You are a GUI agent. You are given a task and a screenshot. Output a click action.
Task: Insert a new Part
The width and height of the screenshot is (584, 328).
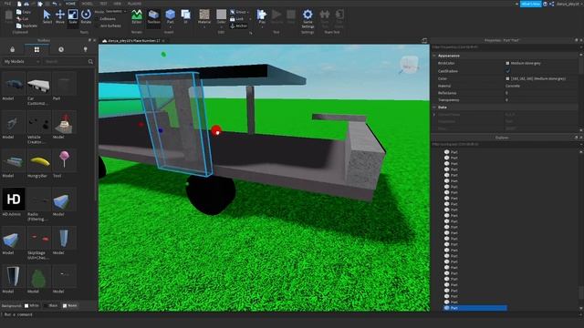171,15
